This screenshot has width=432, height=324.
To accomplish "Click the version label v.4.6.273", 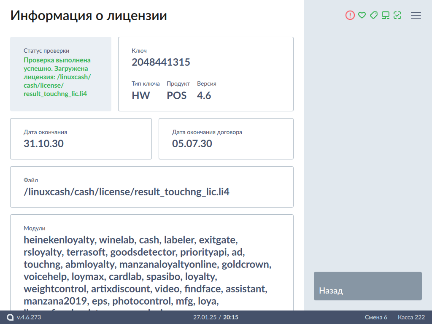I will click(x=29, y=317).
